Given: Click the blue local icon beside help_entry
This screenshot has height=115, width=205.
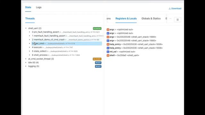Looking at the screenshot, I should coord(108,48).
